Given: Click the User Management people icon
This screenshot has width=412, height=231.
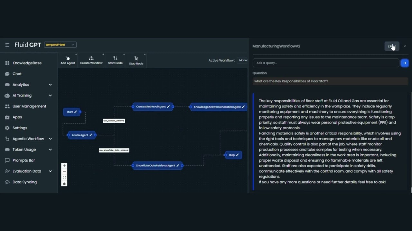Looking at the screenshot, I should point(7,106).
